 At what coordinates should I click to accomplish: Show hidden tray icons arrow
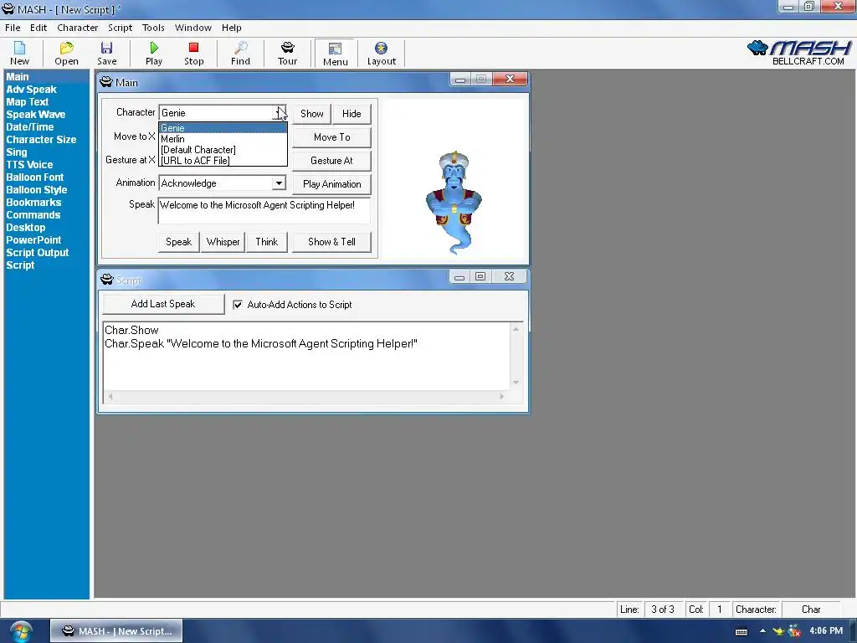point(762,630)
